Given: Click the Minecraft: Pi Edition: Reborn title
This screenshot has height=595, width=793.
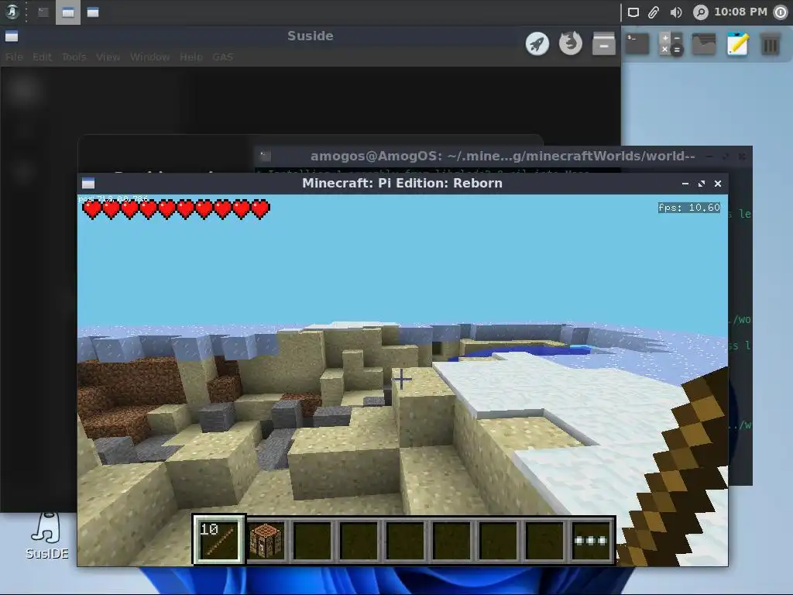Looking at the screenshot, I should point(402,183).
